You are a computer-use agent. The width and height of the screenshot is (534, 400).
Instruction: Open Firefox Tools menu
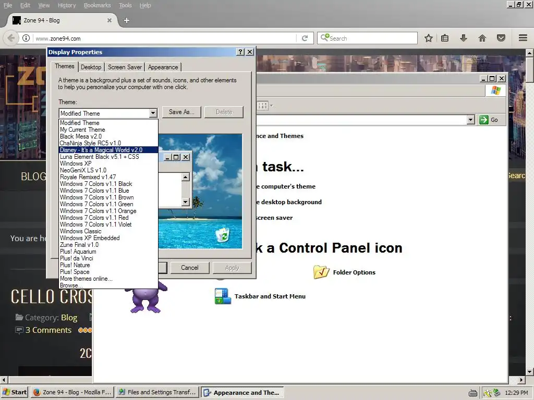pyautogui.click(x=125, y=5)
